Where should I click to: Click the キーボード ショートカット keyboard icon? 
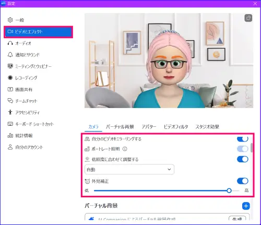click(10, 124)
